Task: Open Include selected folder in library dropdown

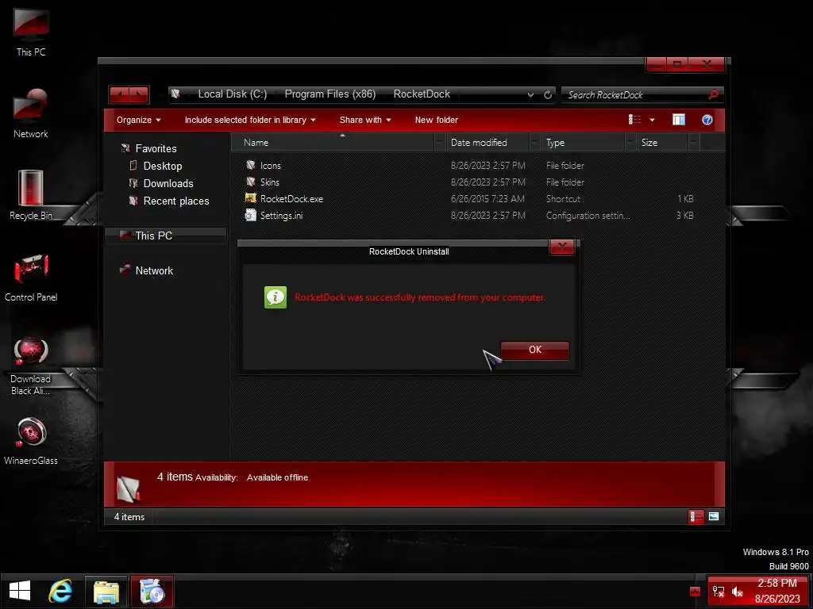Action: tap(250, 121)
